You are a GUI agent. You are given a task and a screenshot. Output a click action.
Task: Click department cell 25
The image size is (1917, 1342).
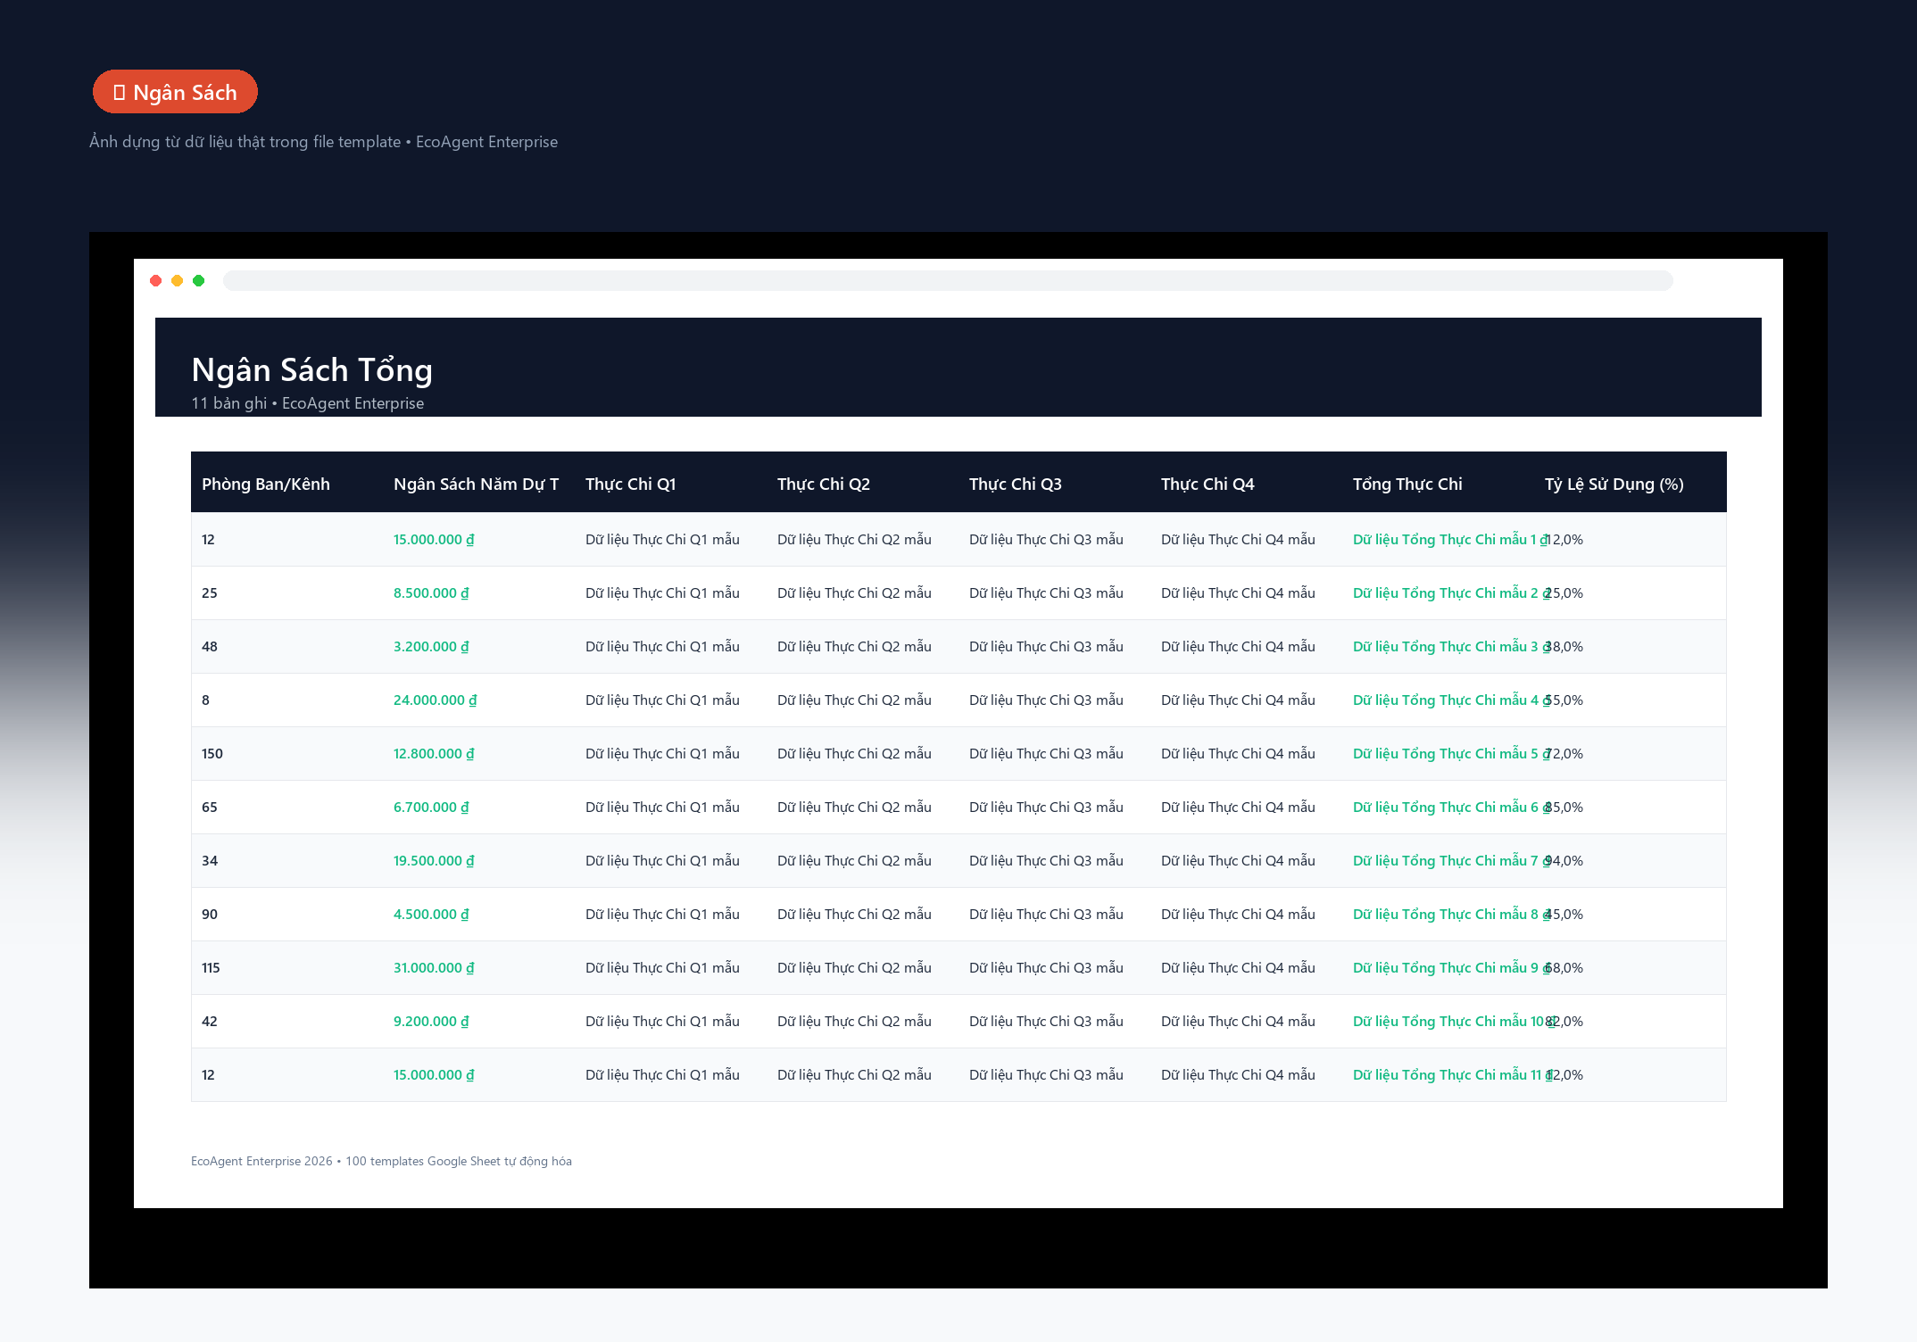[x=210, y=593]
